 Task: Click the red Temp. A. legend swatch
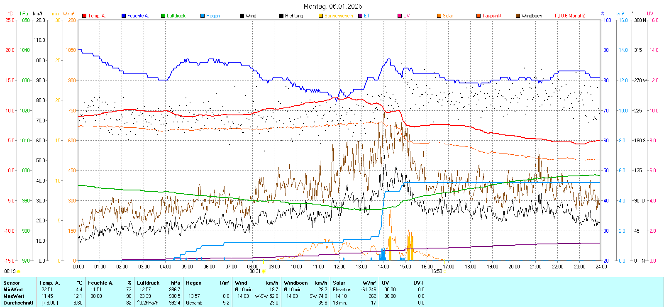[84, 16]
